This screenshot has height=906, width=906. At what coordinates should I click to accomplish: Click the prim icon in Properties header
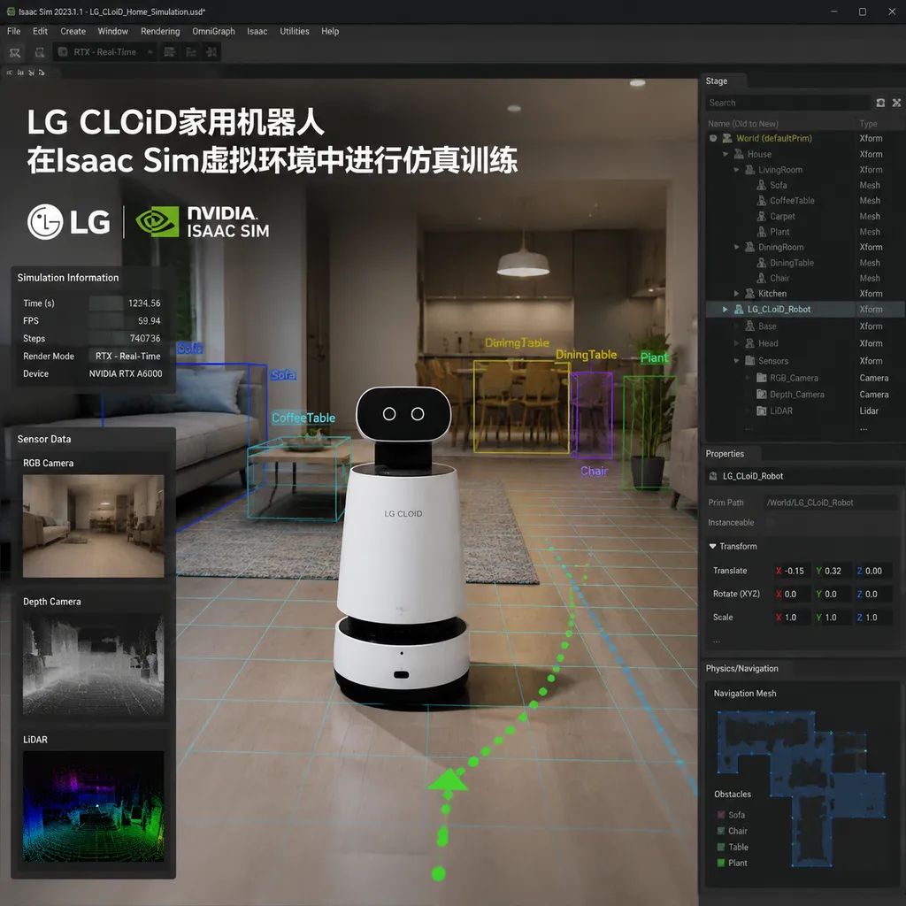tap(713, 476)
